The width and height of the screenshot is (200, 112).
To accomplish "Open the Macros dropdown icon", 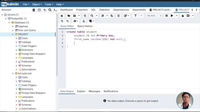I will (92, 21).
